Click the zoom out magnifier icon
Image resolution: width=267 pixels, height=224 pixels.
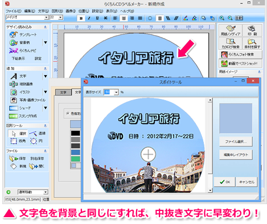click(x=230, y=18)
